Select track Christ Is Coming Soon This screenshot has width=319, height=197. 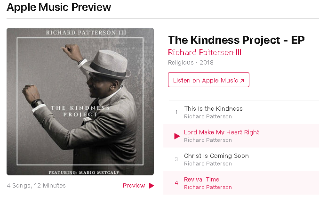216,156
